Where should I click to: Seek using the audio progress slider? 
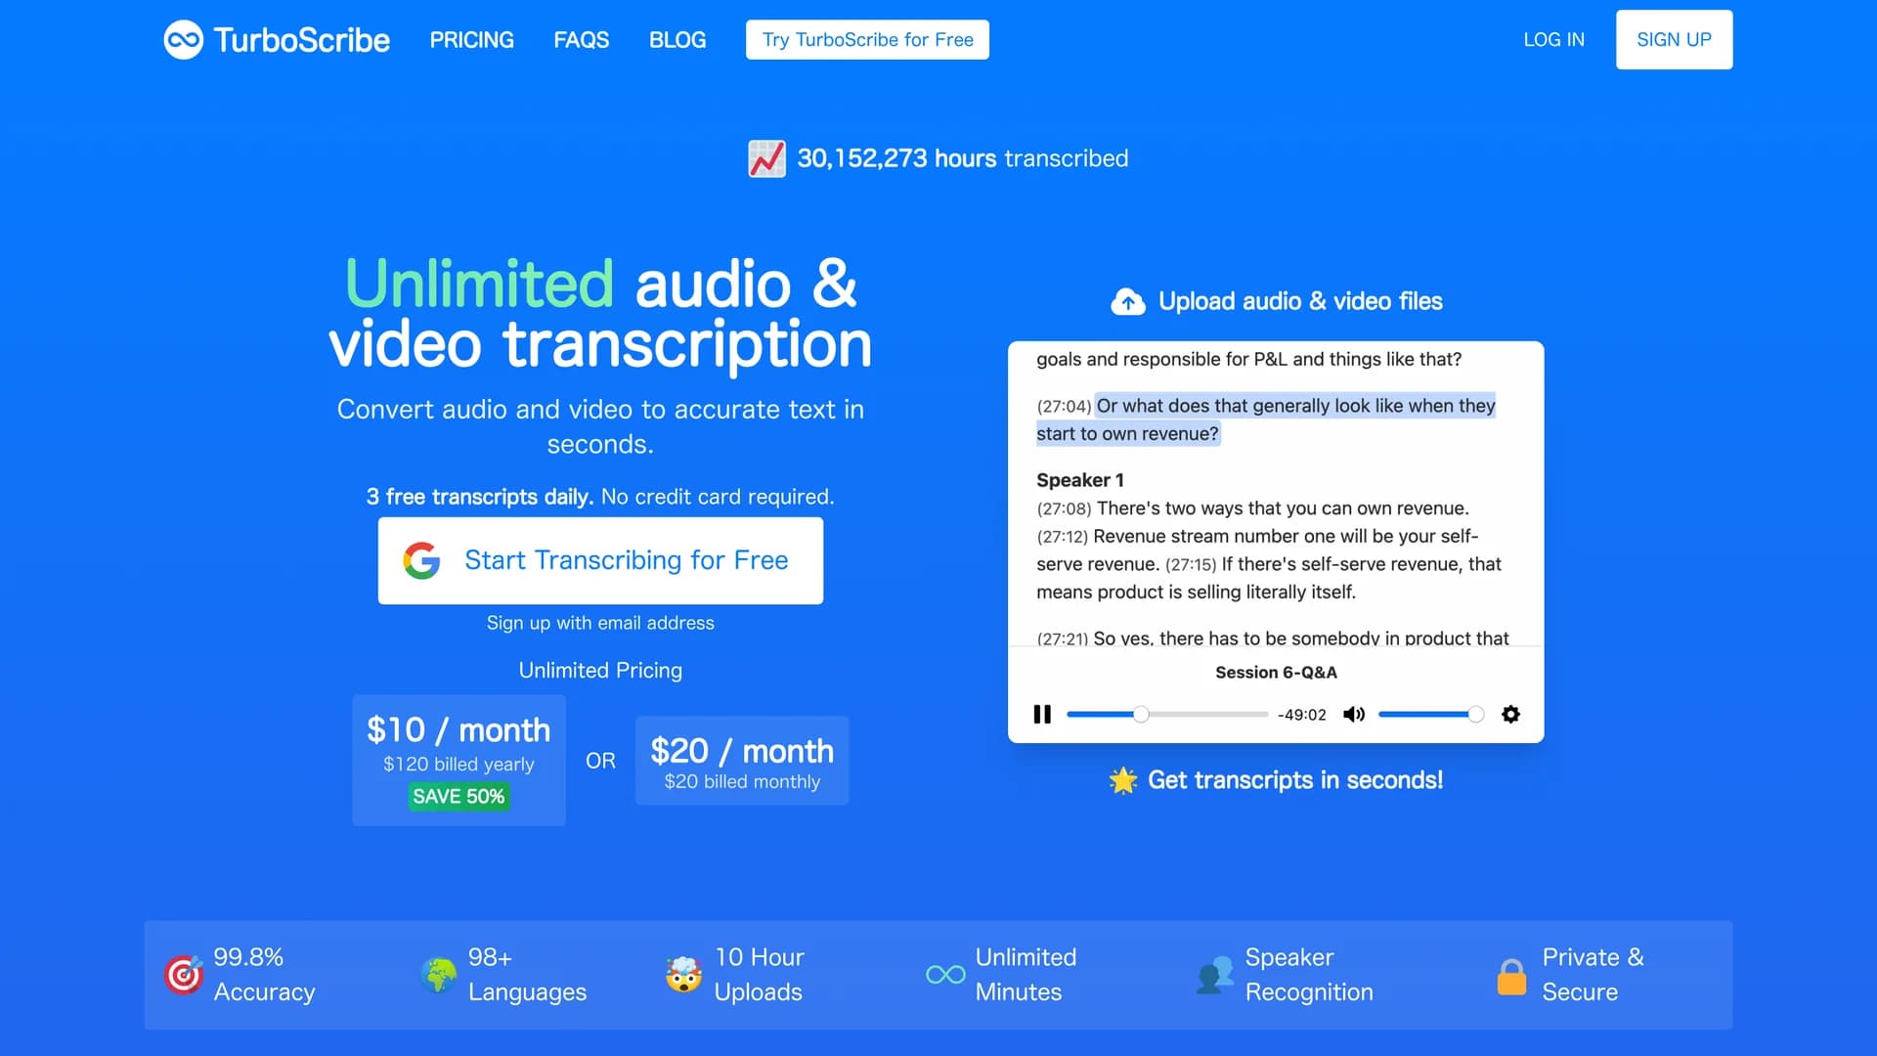[x=1167, y=715]
